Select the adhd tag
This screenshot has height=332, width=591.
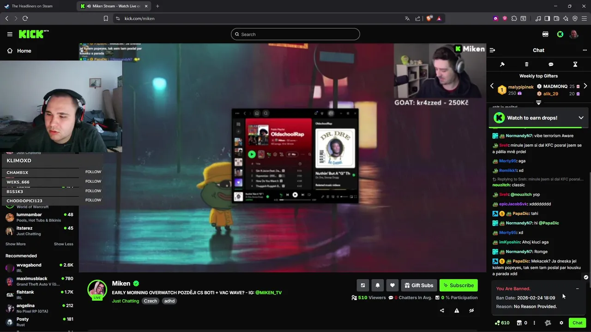click(x=169, y=301)
